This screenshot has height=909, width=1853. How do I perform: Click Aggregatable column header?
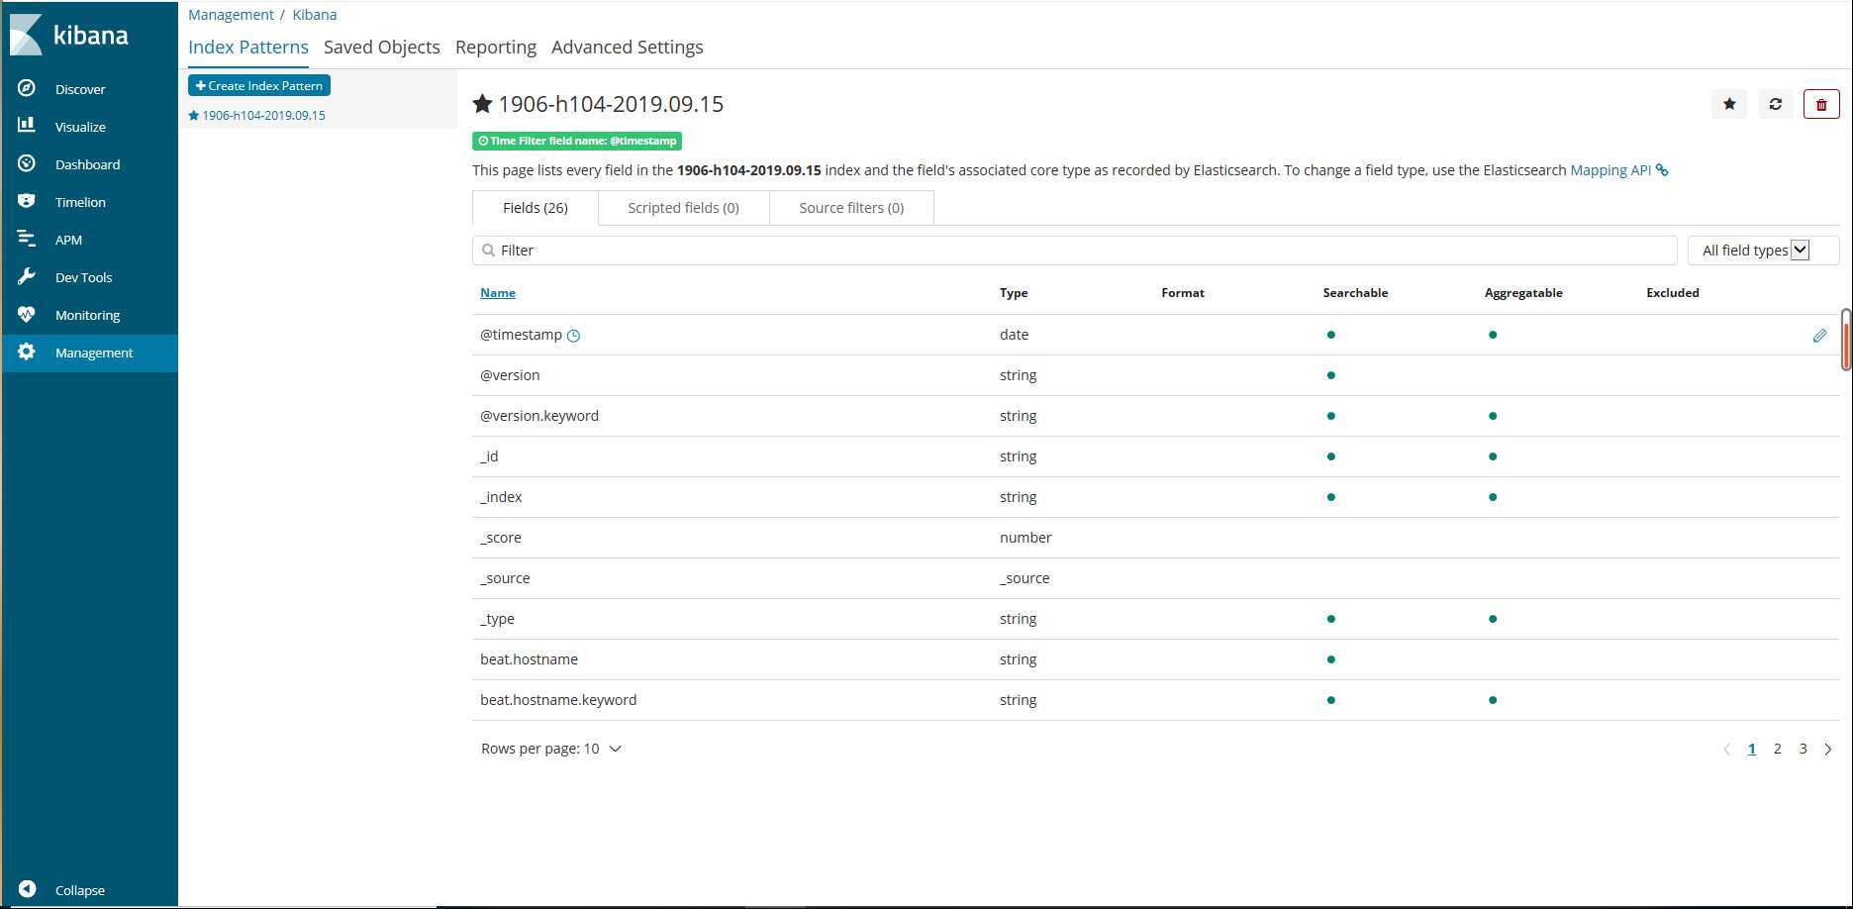tap(1523, 293)
